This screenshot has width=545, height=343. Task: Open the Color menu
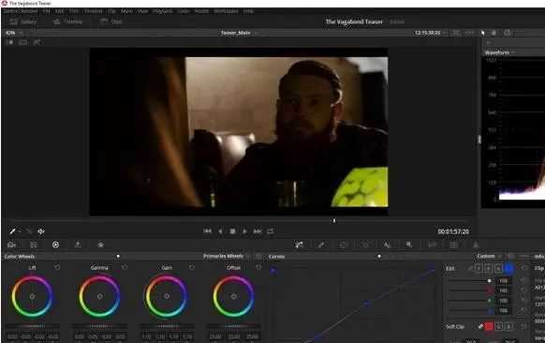(184, 11)
